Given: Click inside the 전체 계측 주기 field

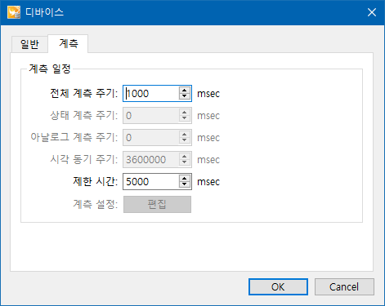Looking at the screenshot, I should click(151, 94).
